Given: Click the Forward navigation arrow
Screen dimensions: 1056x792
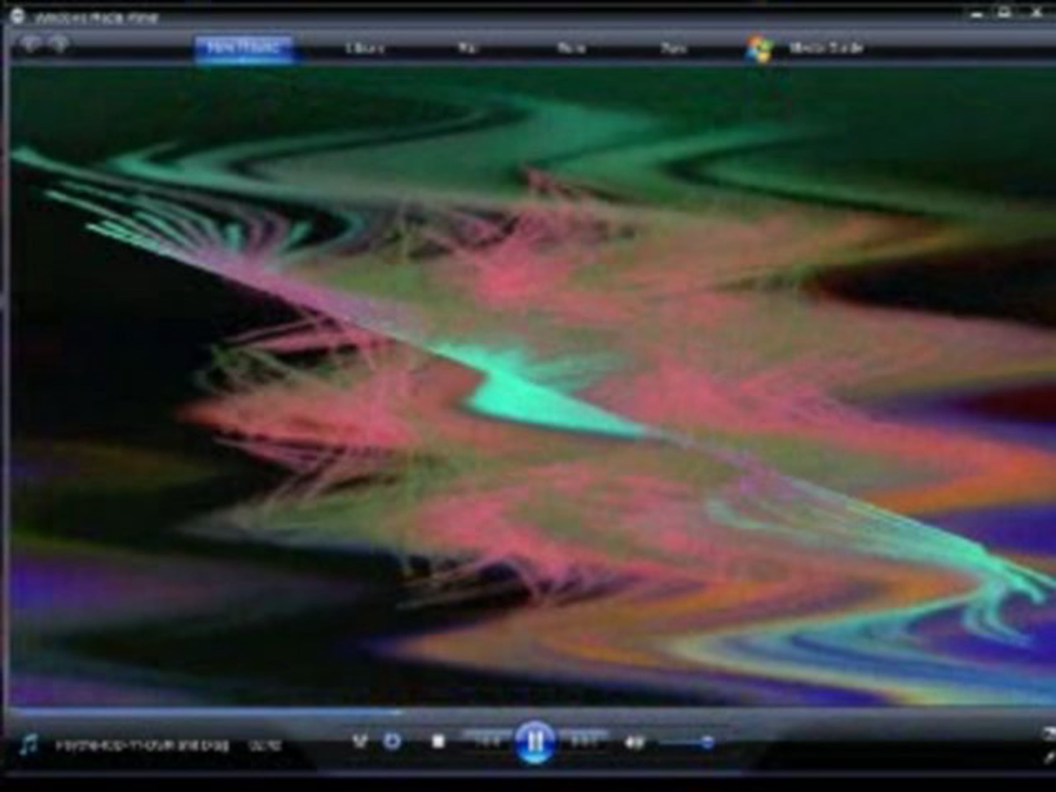Looking at the screenshot, I should [x=60, y=44].
